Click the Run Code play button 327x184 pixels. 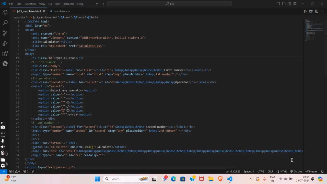tap(305, 11)
